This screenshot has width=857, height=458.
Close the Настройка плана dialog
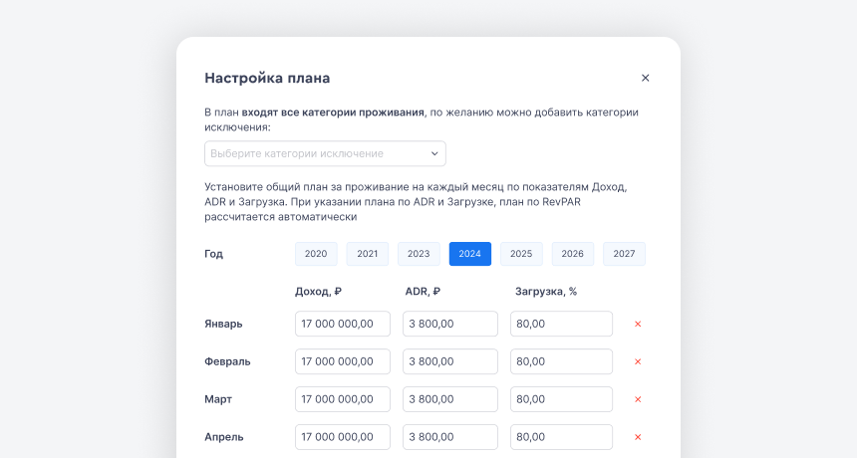pyautogui.click(x=645, y=78)
